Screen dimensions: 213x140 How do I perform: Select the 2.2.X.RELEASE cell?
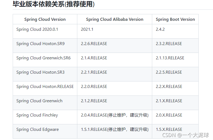coord(175,88)
